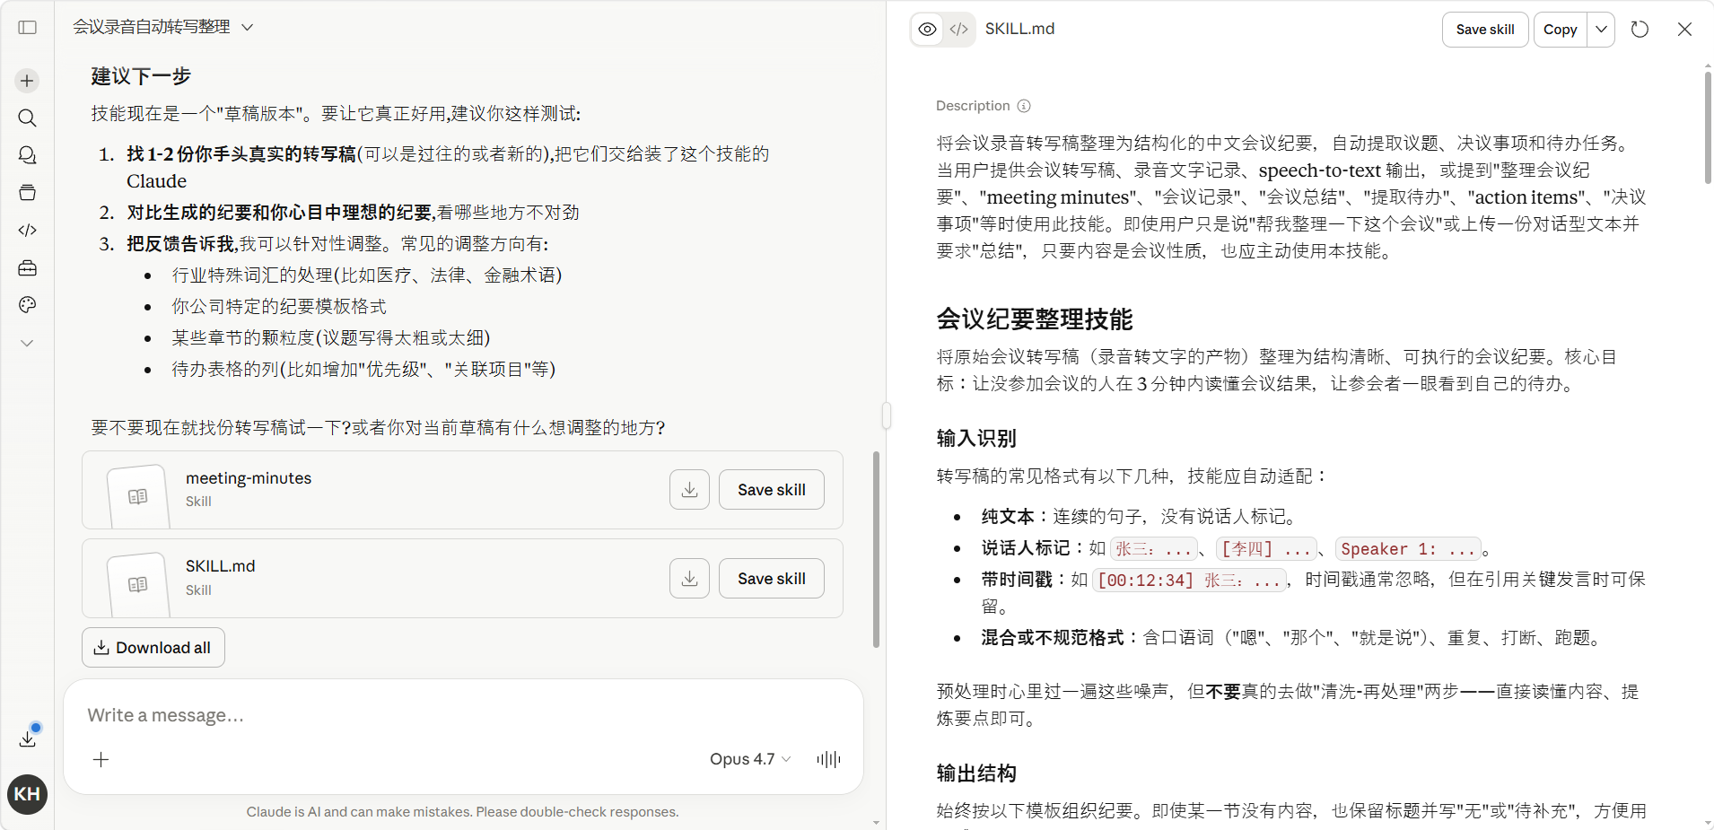Screen dimensions: 1714x830
Task: Start a new chat with plus icon
Action: [27, 81]
